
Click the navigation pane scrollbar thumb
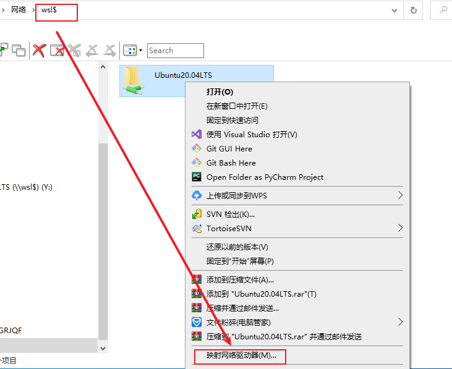(x=103, y=241)
